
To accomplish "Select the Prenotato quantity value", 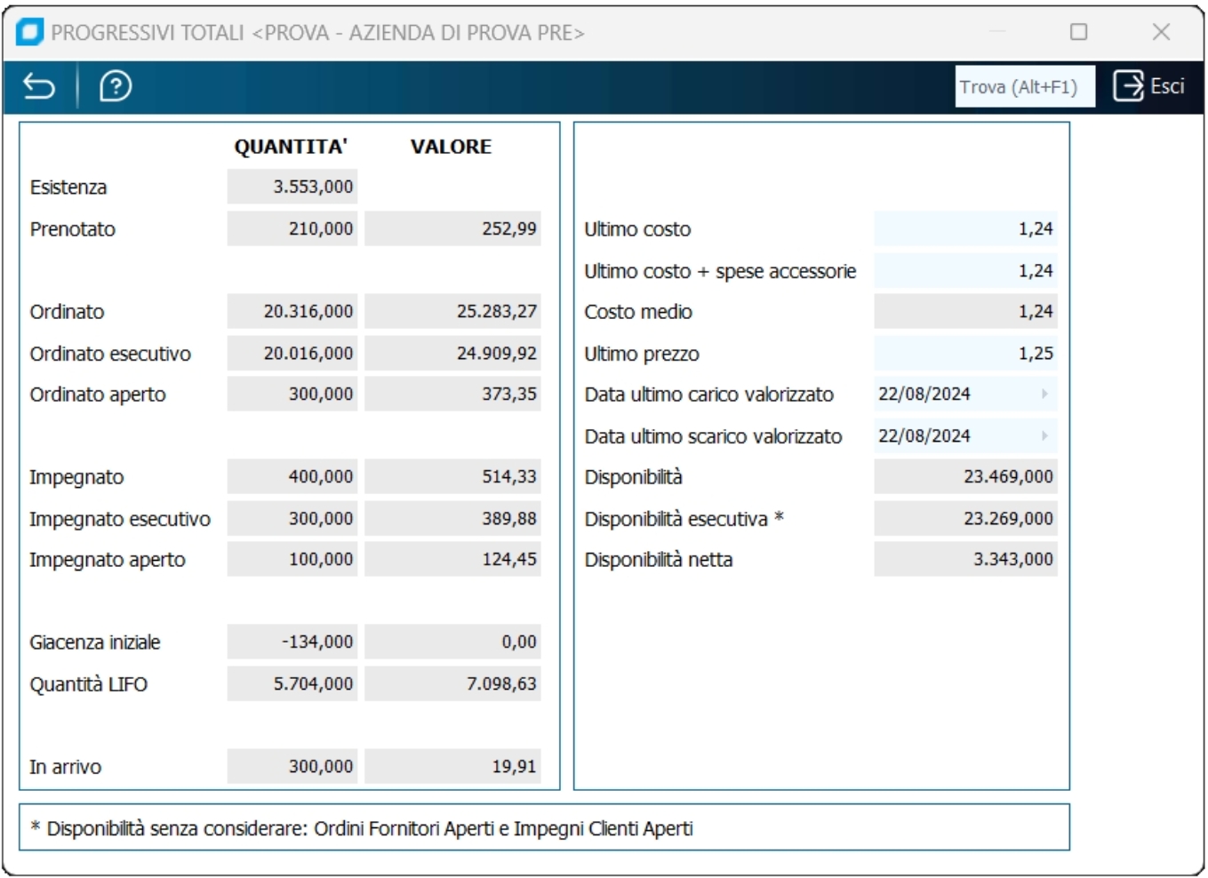I will (292, 229).
